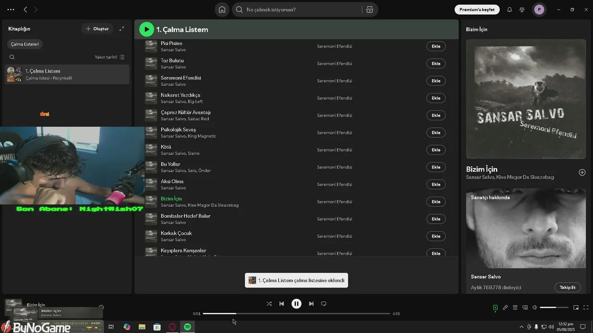This screenshot has width=593, height=333.
Task: Open the King Magnetic artist link
Action: [x=202, y=136]
